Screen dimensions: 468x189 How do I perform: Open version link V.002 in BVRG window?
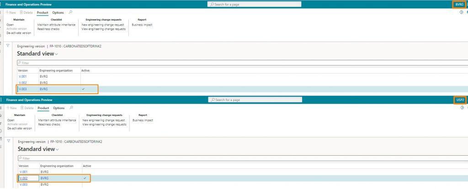pyautogui.click(x=23, y=83)
